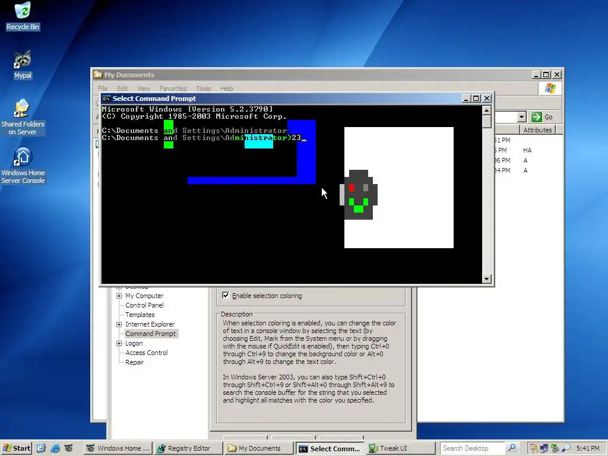Click the rightmost system tray magnifier icon
The image size is (608, 456).
[566, 448]
